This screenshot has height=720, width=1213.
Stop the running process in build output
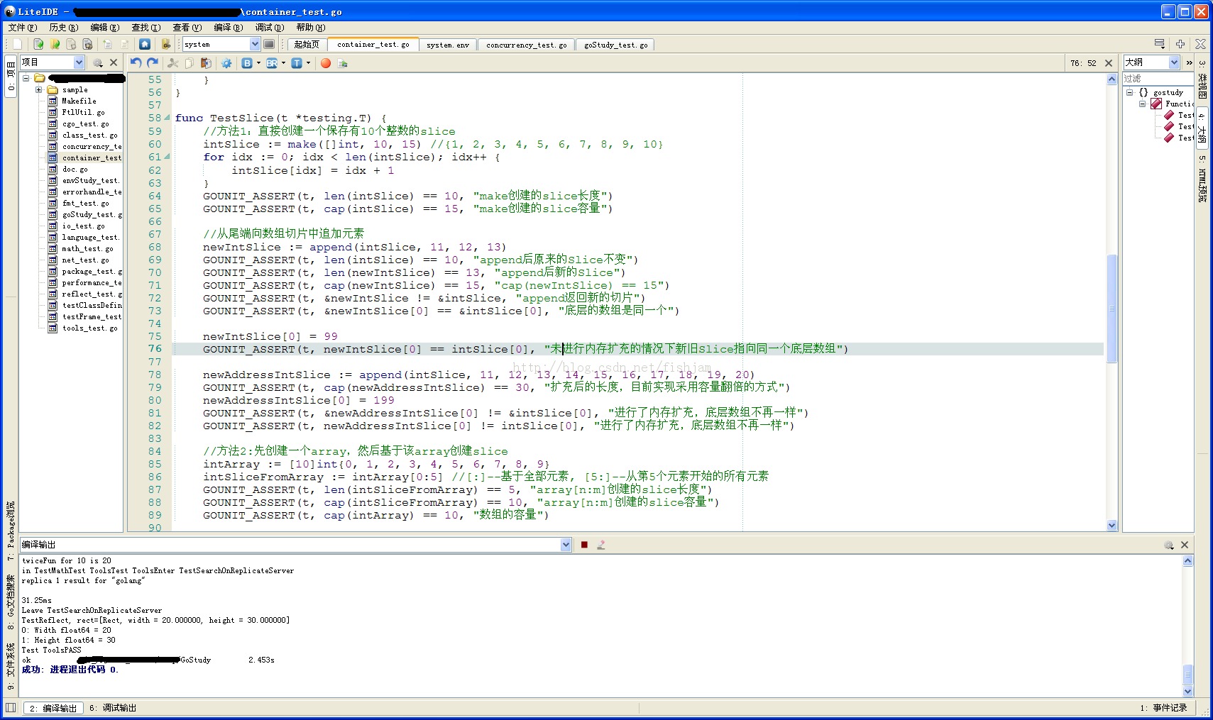pyautogui.click(x=584, y=545)
